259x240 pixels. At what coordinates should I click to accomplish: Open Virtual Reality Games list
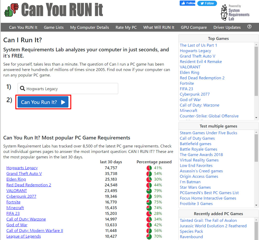tap(199, 160)
